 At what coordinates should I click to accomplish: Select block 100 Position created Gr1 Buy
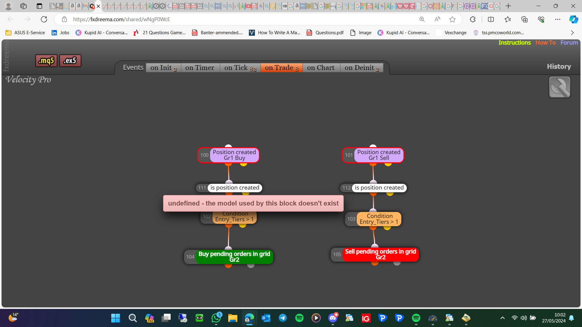coord(228,155)
